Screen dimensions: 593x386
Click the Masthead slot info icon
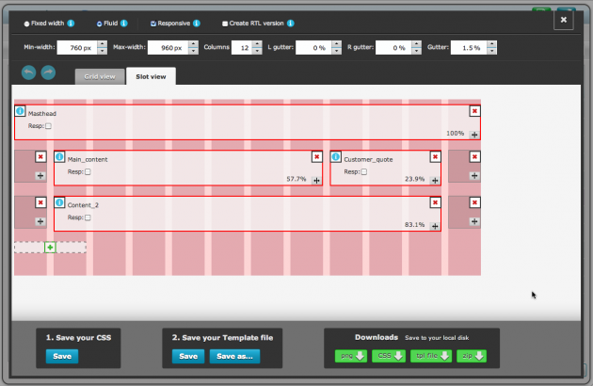click(x=20, y=111)
